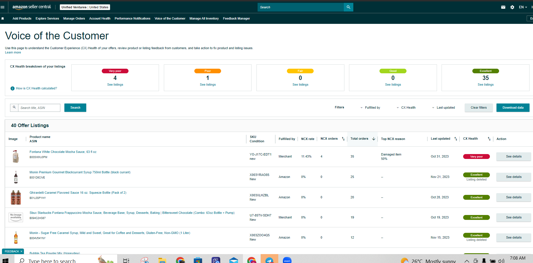Screen dimensions: 533x263
Task: Sort by CX Health arrows
Action: click(489, 139)
